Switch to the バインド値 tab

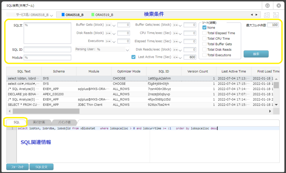click(64, 122)
